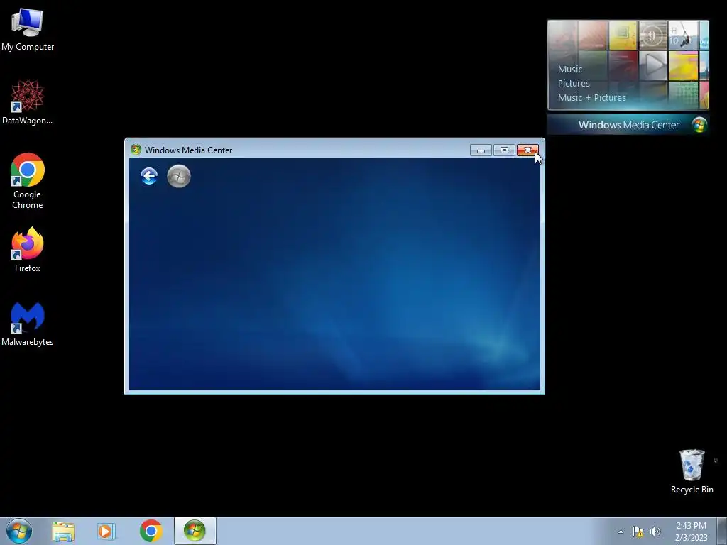Open Windows Explorer from the taskbar
The width and height of the screenshot is (727, 545).
(63, 532)
